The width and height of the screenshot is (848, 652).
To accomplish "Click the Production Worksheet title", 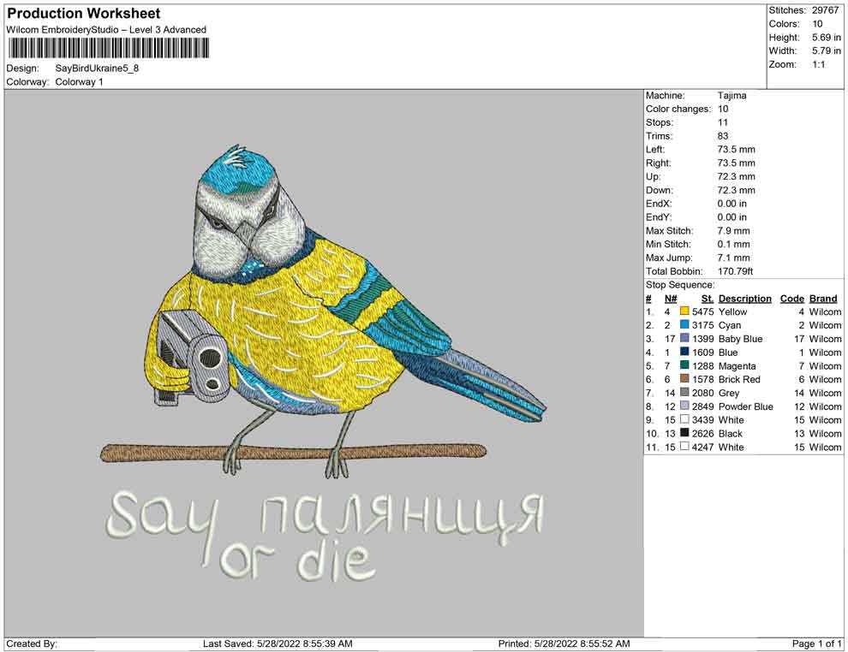I will click(84, 14).
